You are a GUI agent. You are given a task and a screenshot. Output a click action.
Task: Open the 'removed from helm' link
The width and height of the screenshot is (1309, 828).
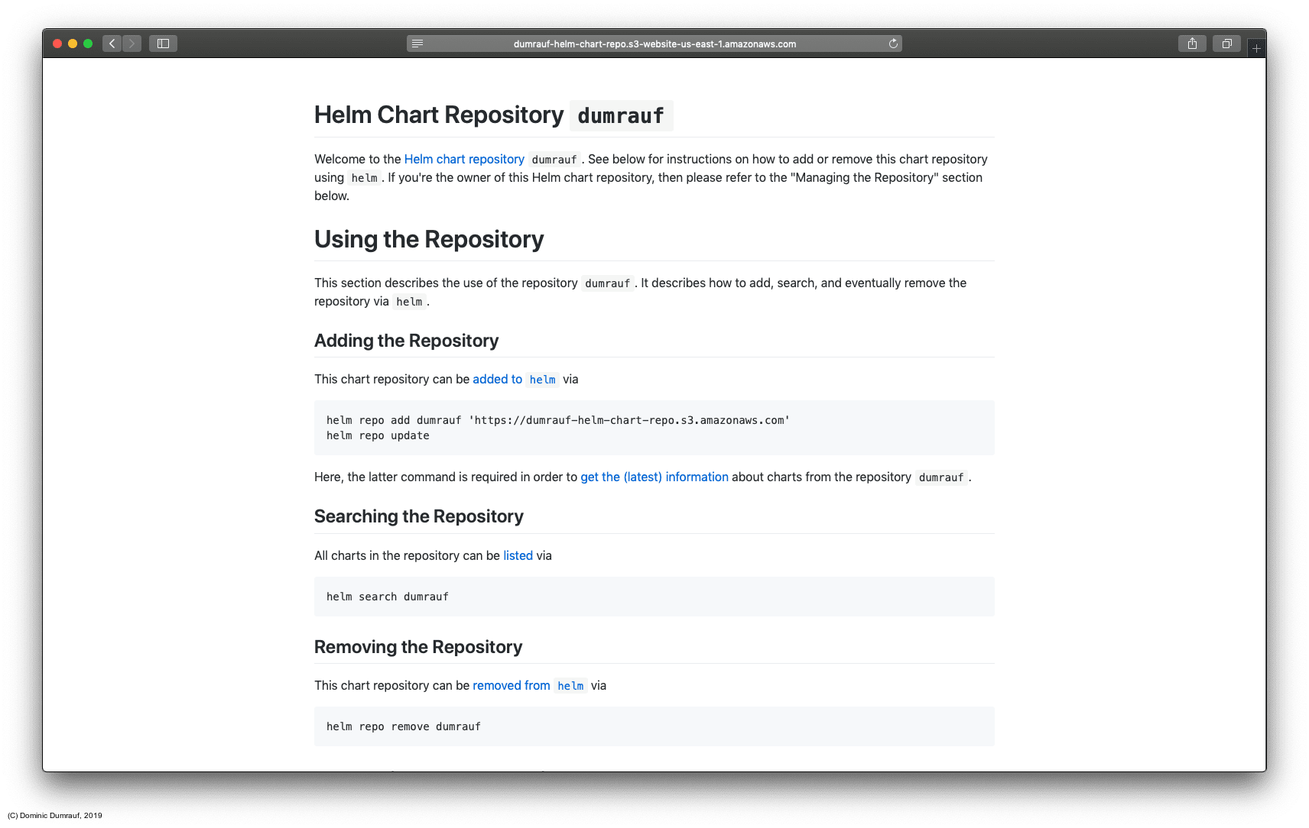[511, 685]
